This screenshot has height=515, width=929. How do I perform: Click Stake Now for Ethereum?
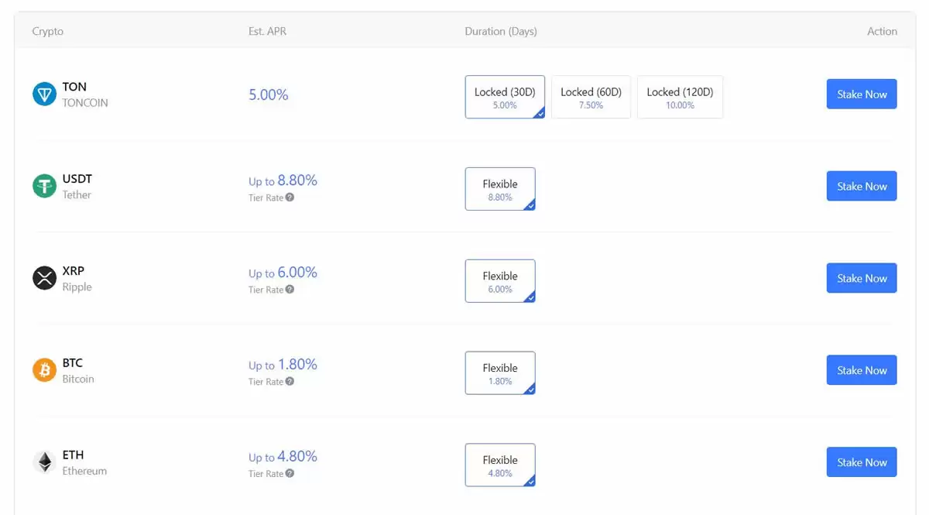[x=862, y=462]
